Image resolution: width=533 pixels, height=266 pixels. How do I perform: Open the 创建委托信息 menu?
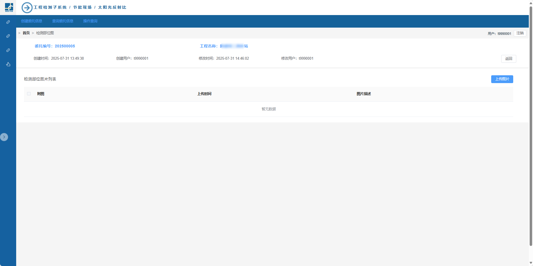[32, 21]
